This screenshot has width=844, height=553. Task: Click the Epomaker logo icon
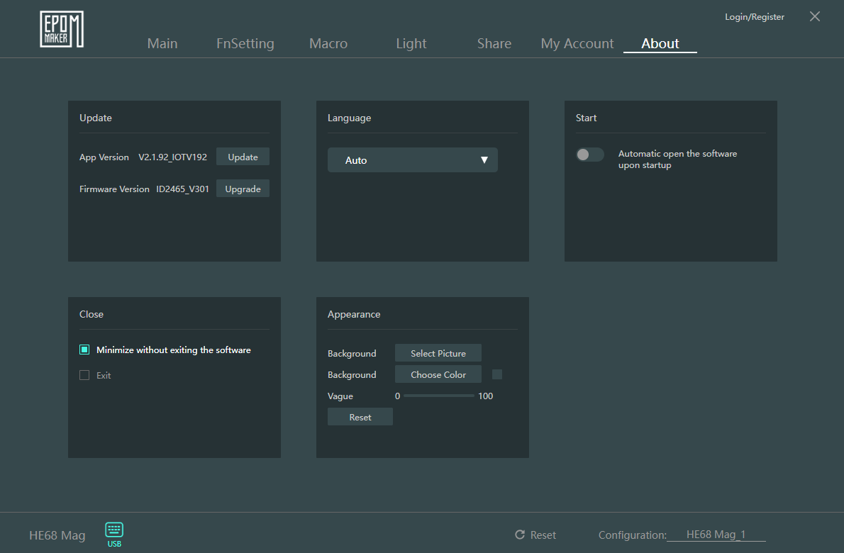coord(62,29)
